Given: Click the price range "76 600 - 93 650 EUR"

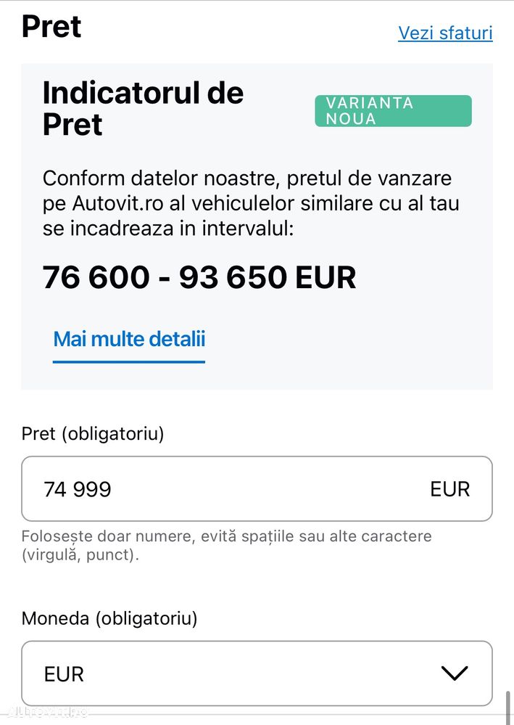Looking at the screenshot, I should 199,277.
